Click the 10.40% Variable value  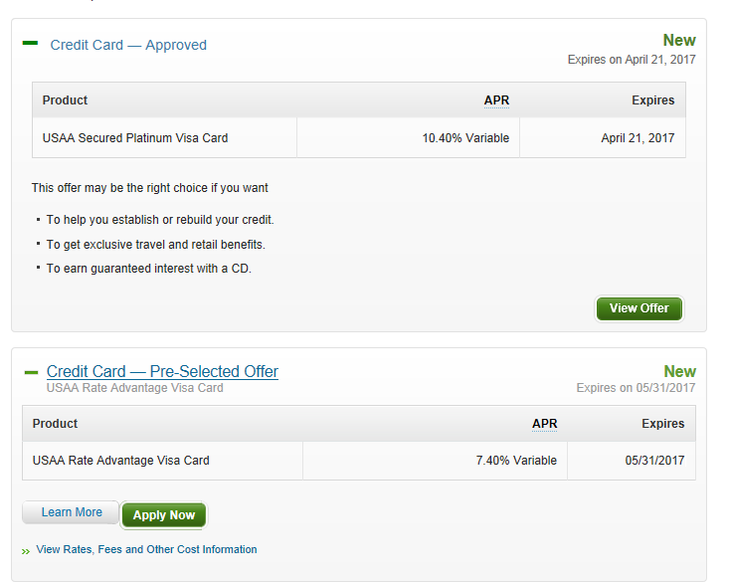pos(465,138)
